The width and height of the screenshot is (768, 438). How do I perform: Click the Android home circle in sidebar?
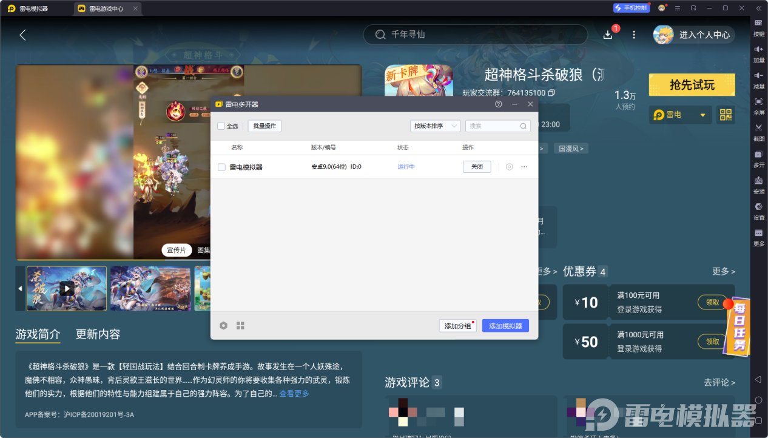758,400
